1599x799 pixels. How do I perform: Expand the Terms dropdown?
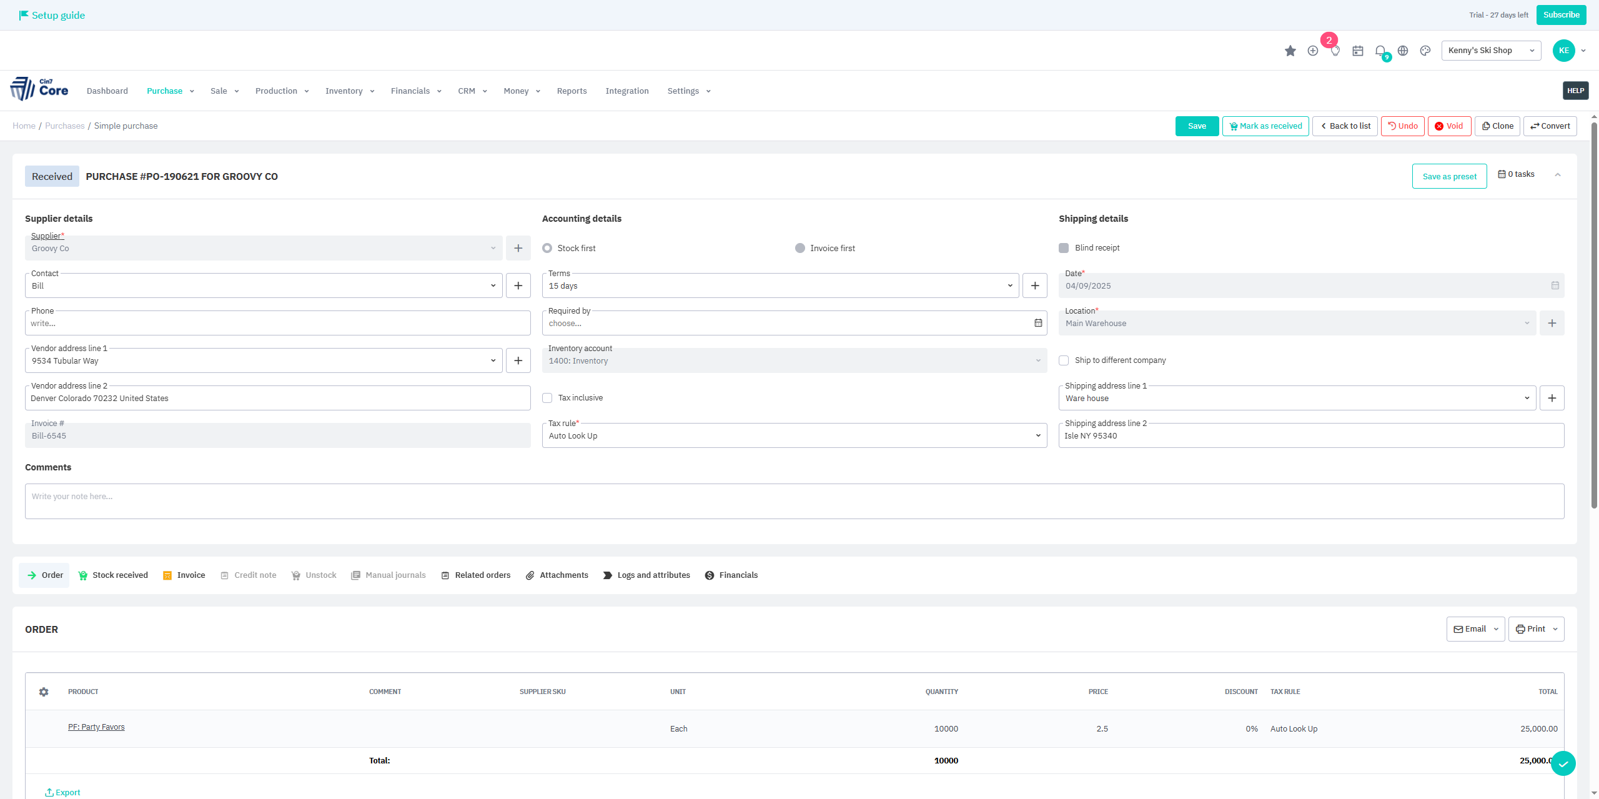coord(1009,285)
